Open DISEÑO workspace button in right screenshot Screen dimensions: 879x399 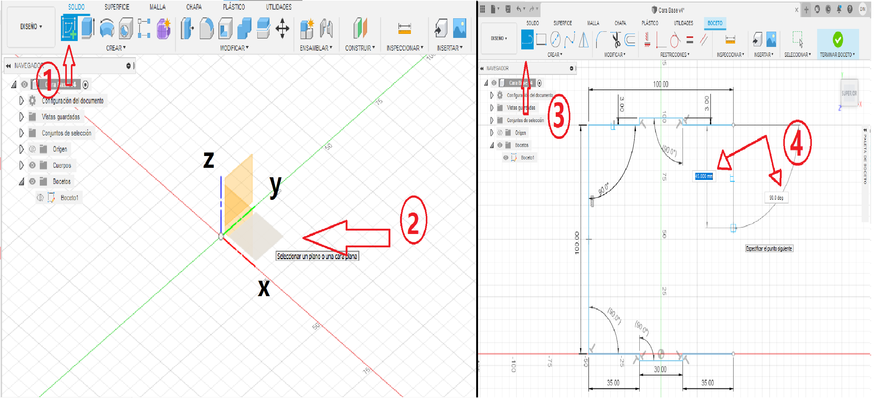pos(499,38)
